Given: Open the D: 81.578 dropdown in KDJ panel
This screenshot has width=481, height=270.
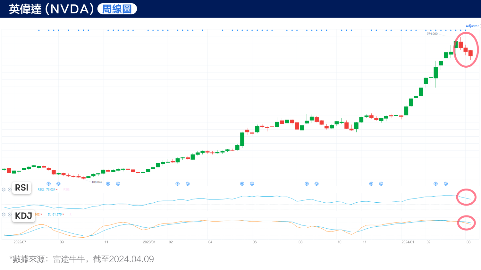Looking at the screenshot, I should pos(63,214).
